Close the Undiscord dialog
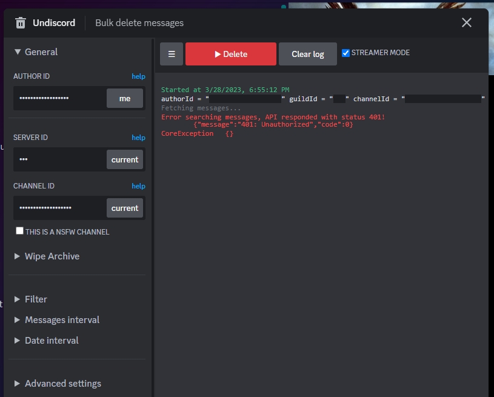The width and height of the screenshot is (494, 397). 467,22
